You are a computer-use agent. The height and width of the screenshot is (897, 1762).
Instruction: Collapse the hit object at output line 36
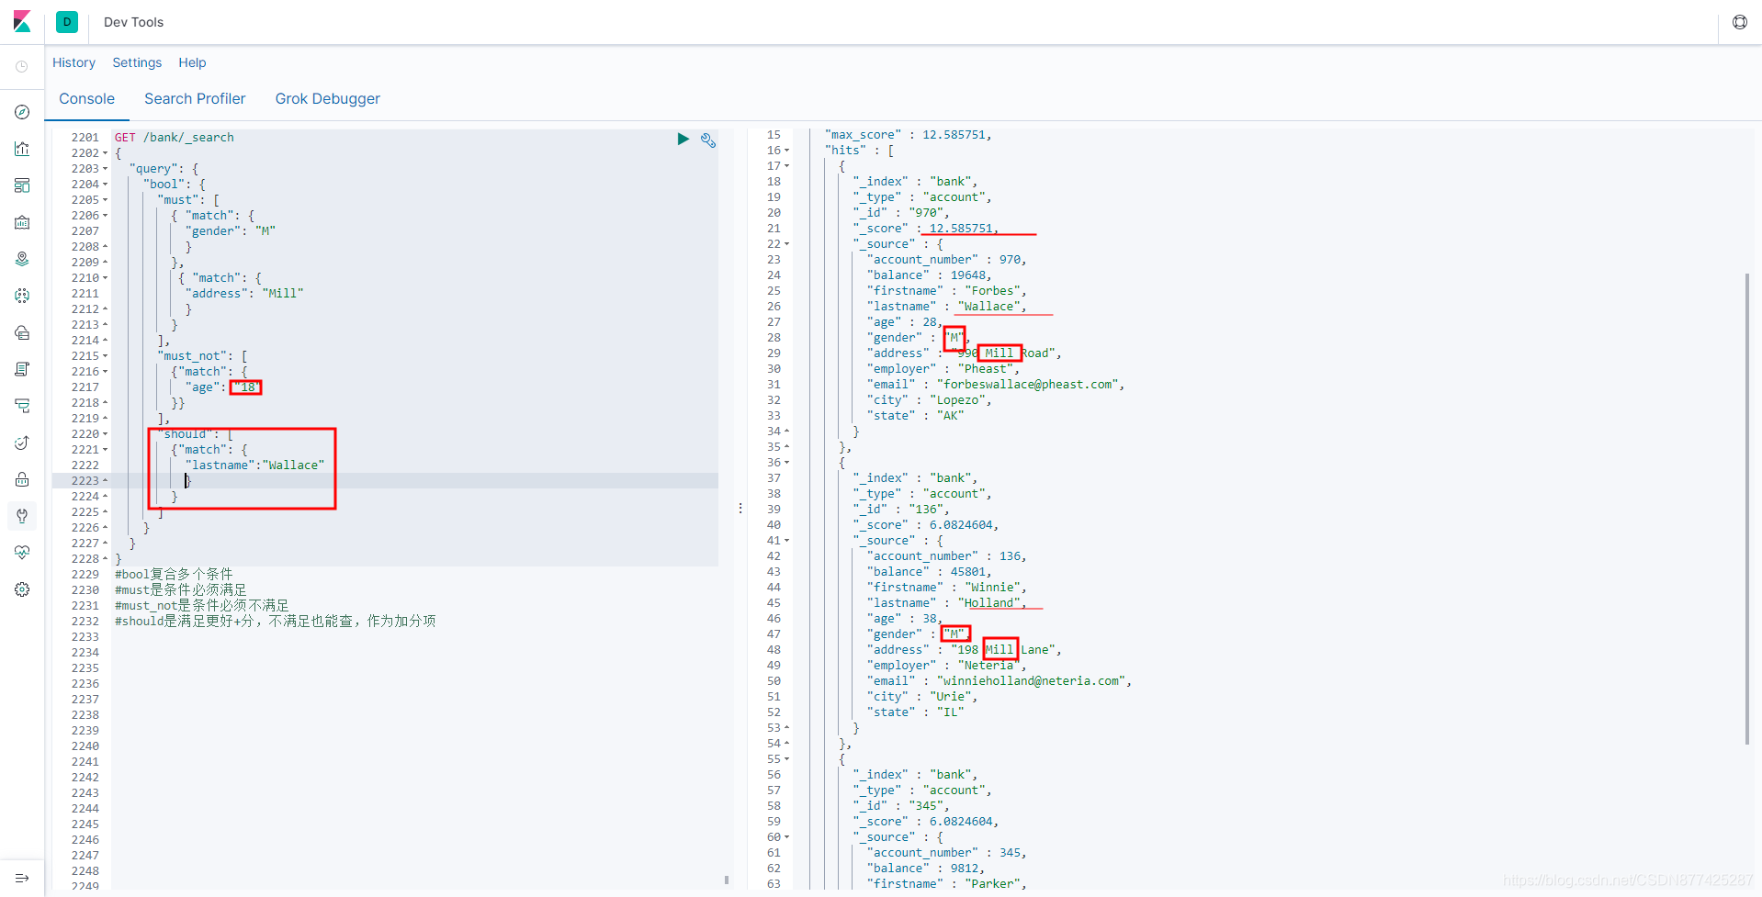(x=786, y=463)
